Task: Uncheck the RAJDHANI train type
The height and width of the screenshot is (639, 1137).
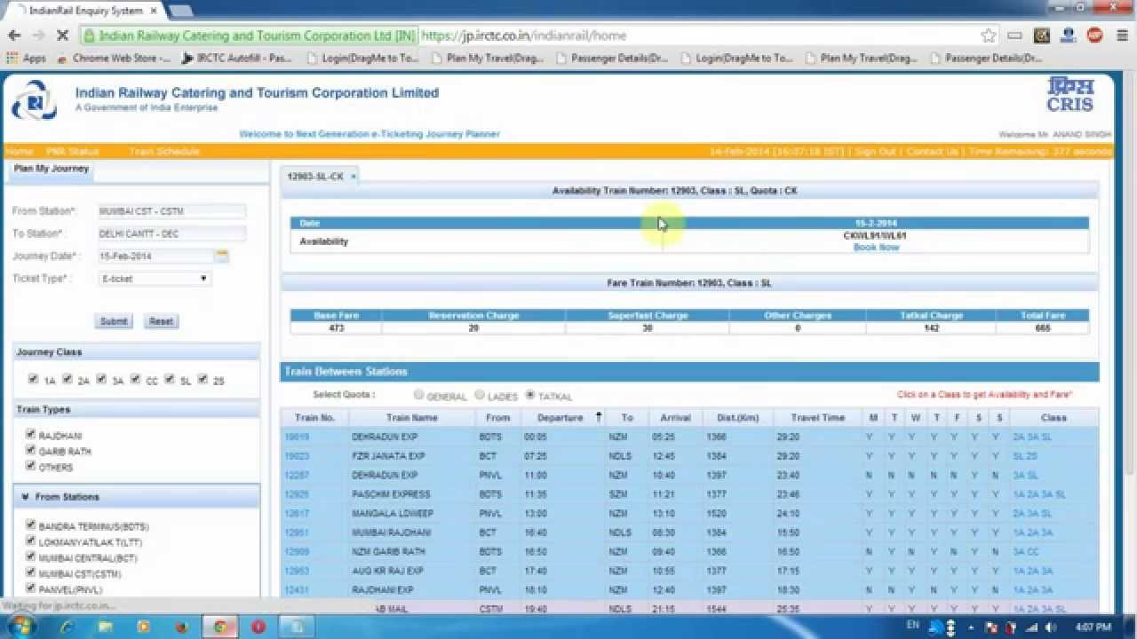Action: click(x=31, y=435)
